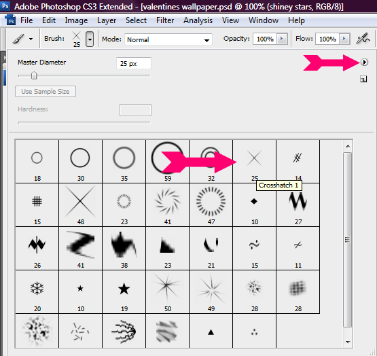Select the size 59 circle brush
This screenshot has width=377, height=356.
168,162
